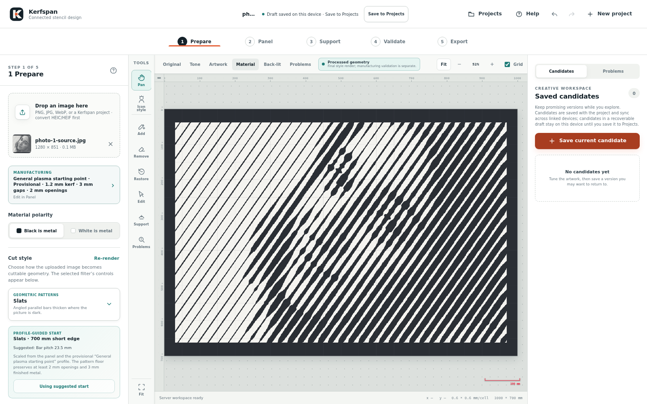
Task: Zoom in the canvas with plus
Action: point(492,64)
